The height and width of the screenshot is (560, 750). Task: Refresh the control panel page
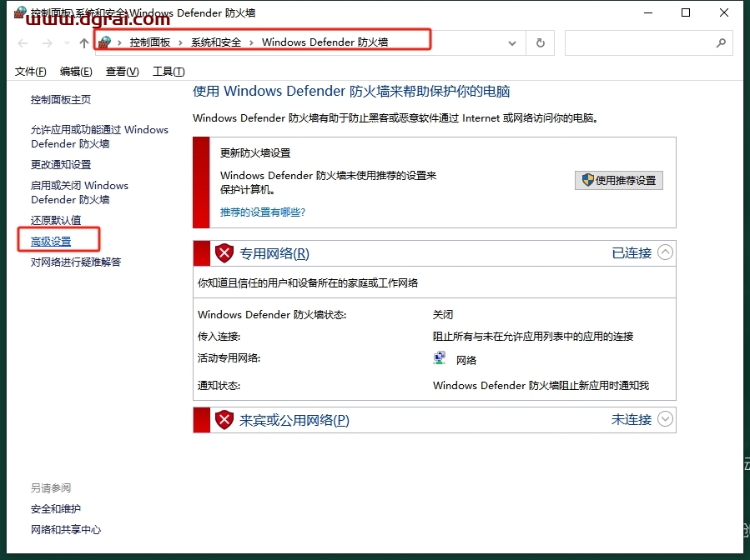coord(541,43)
